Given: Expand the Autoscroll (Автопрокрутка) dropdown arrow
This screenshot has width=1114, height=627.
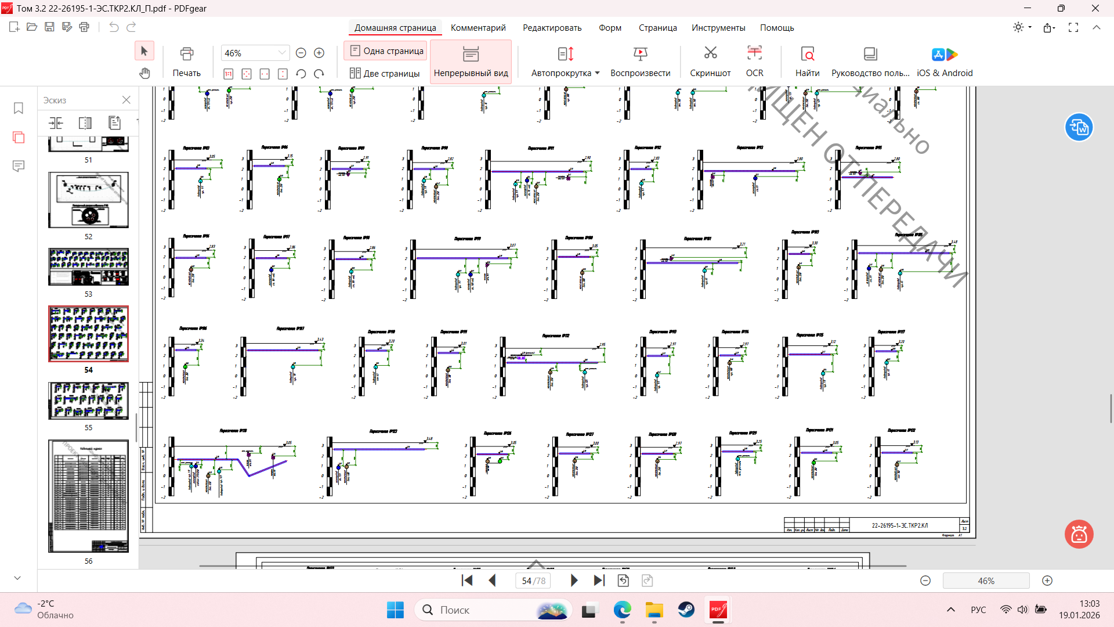Looking at the screenshot, I should [597, 73].
